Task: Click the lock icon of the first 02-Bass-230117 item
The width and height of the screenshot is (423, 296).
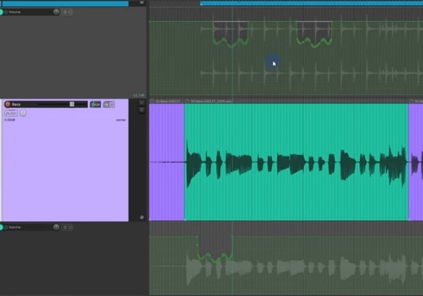Action: pyautogui.click(x=152, y=101)
